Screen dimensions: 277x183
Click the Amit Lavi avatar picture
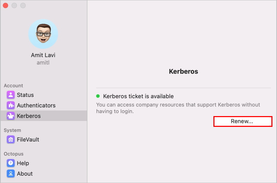[x=43, y=34]
